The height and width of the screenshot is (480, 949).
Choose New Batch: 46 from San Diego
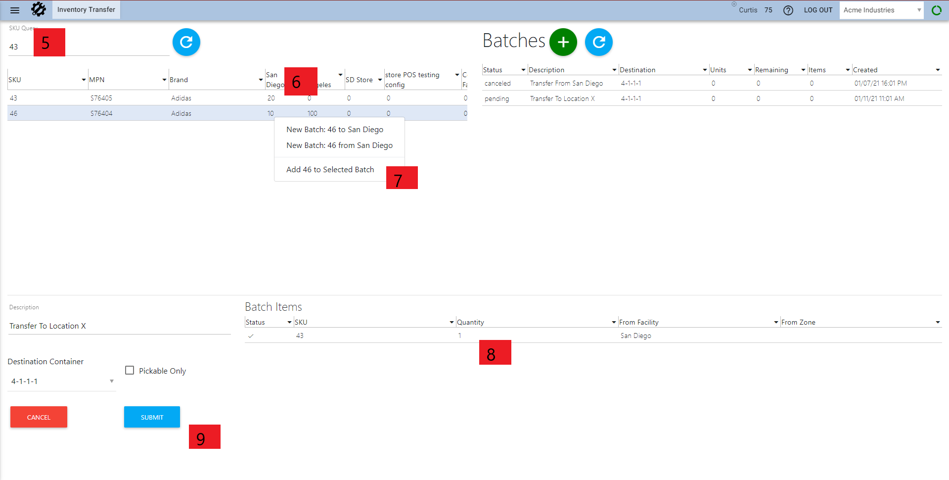point(339,145)
